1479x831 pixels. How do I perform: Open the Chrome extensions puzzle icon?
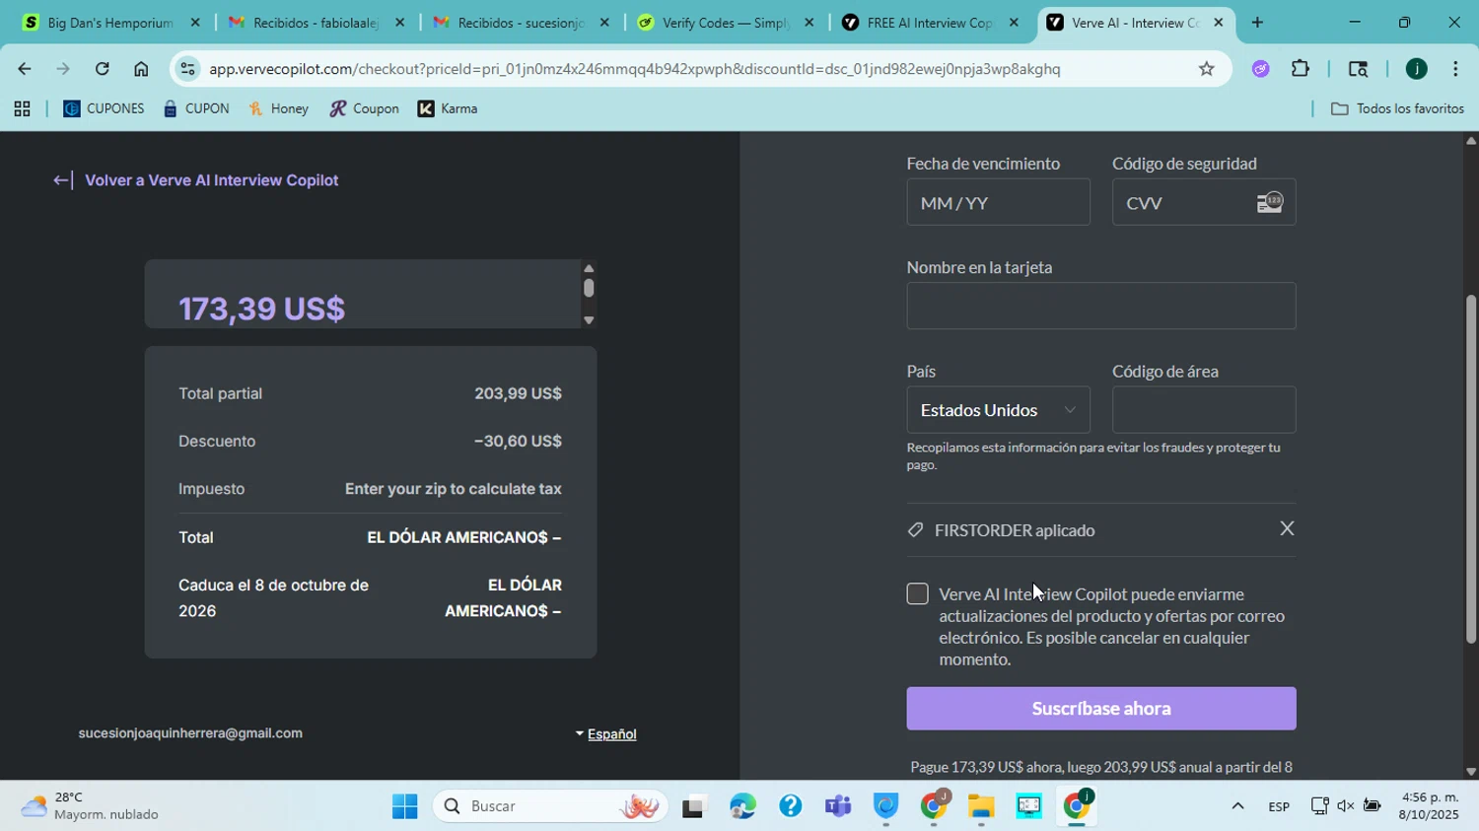[x=1301, y=69]
